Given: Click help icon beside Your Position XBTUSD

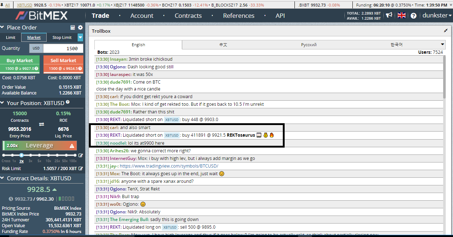Looking at the screenshot, I should pos(67,103).
